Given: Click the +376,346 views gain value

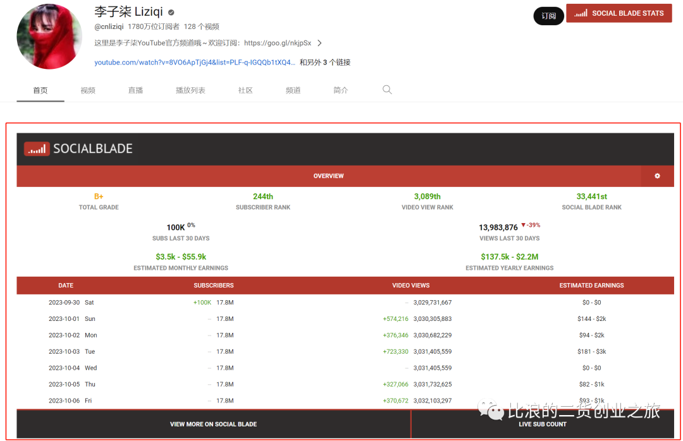Looking at the screenshot, I should click(395, 335).
